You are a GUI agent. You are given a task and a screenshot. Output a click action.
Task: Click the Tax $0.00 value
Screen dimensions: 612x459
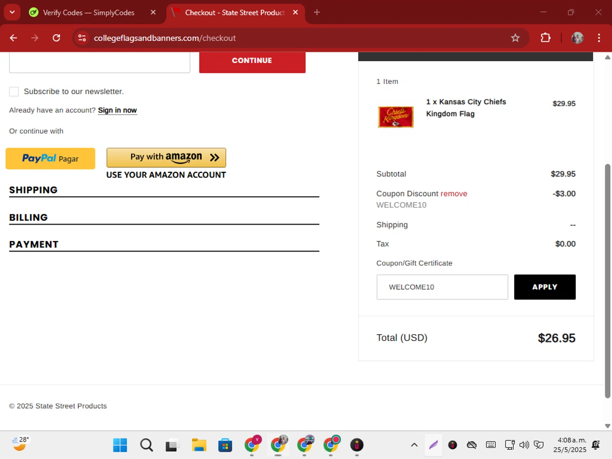click(565, 244)
